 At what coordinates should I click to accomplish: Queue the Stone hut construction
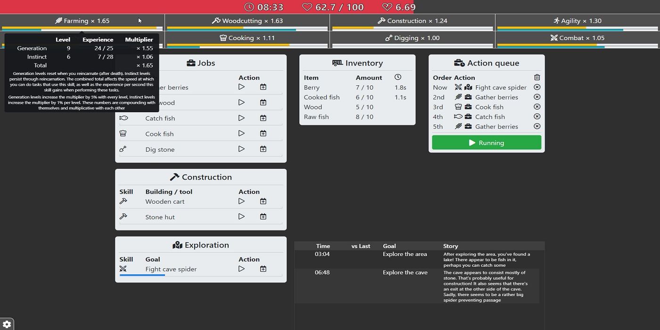(x=263, y=217)
